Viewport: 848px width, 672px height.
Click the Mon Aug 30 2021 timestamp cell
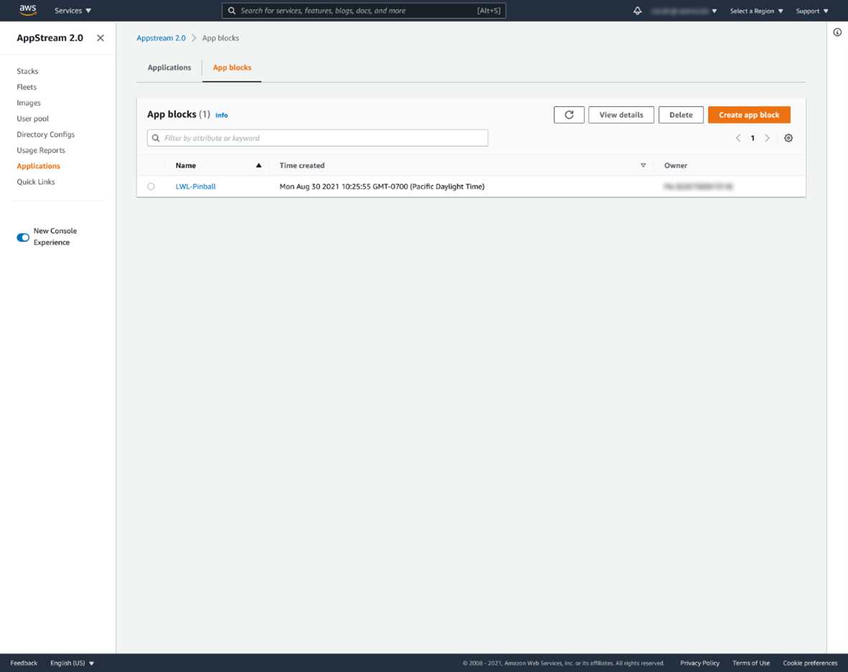(x=382, y=186)
